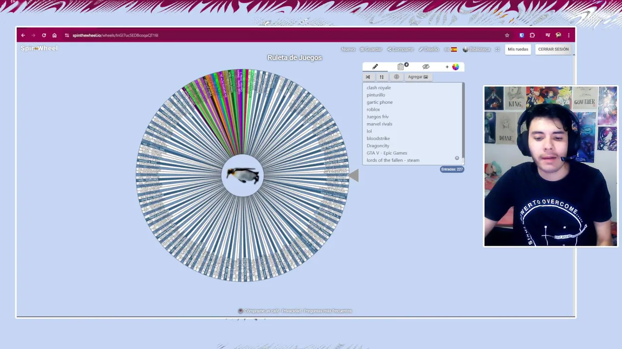Click the Spin Wheel logo
The width and height of the screenshot is (622, 349).
[39, 48]
